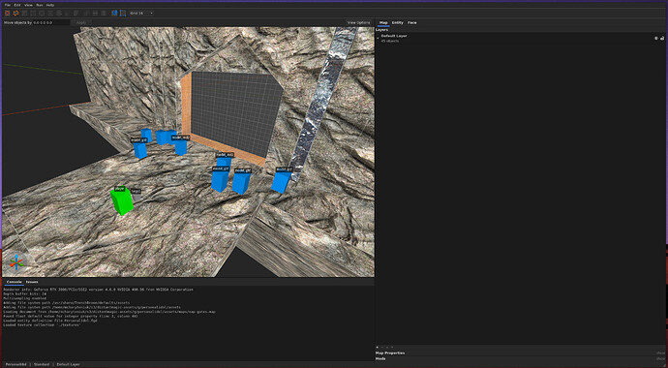The height and width of the screenshot is (368, 668).
Task: Click the Layers section heading
Action: click(381, 30)
